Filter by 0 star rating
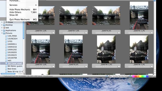Screen dimensions: 162x91 click(110, 76)
